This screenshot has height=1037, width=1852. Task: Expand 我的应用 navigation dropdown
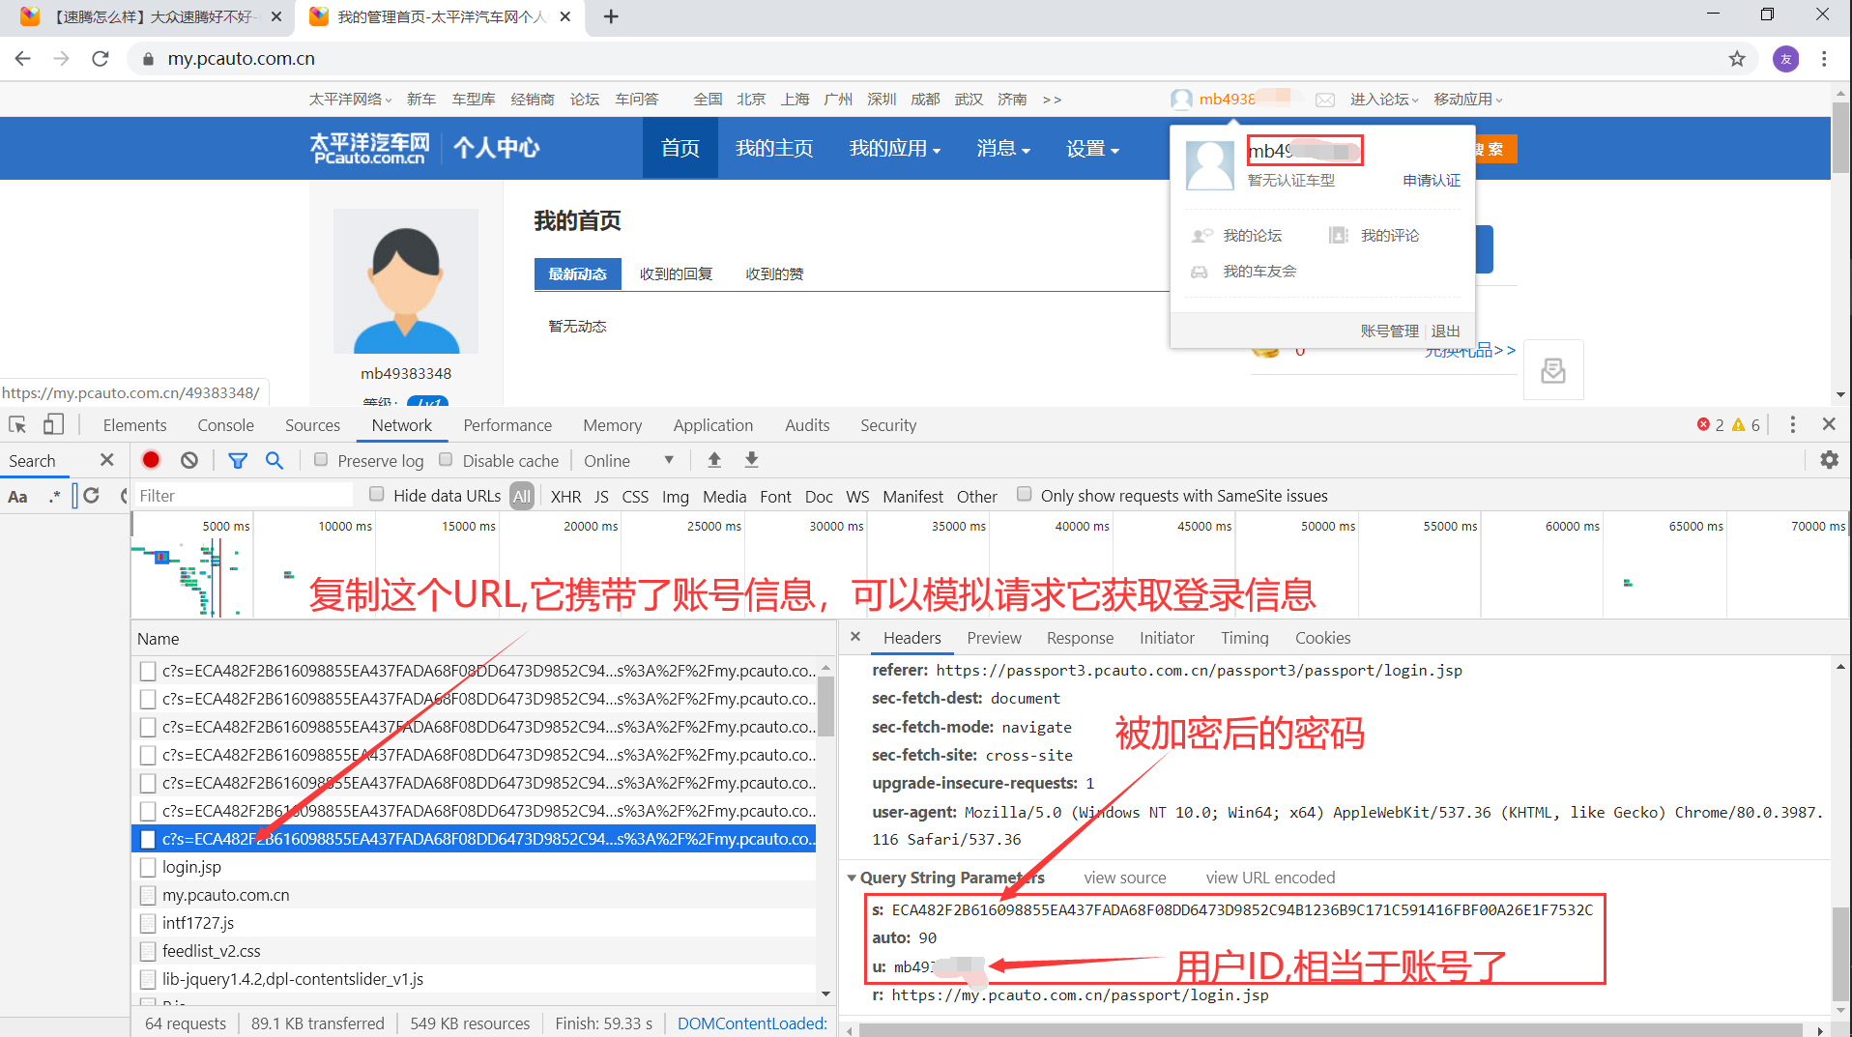[894, 148]
